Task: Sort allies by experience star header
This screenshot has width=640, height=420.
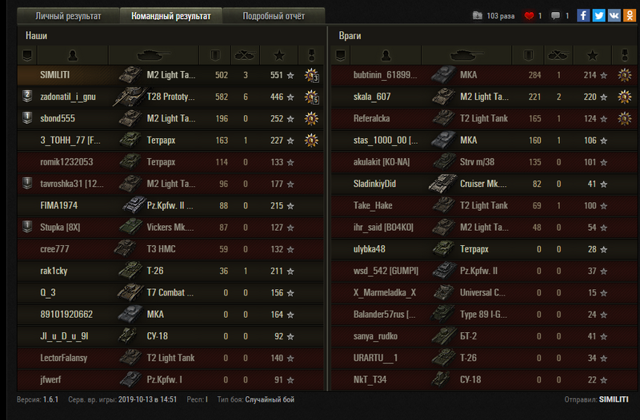Action: 279,55
